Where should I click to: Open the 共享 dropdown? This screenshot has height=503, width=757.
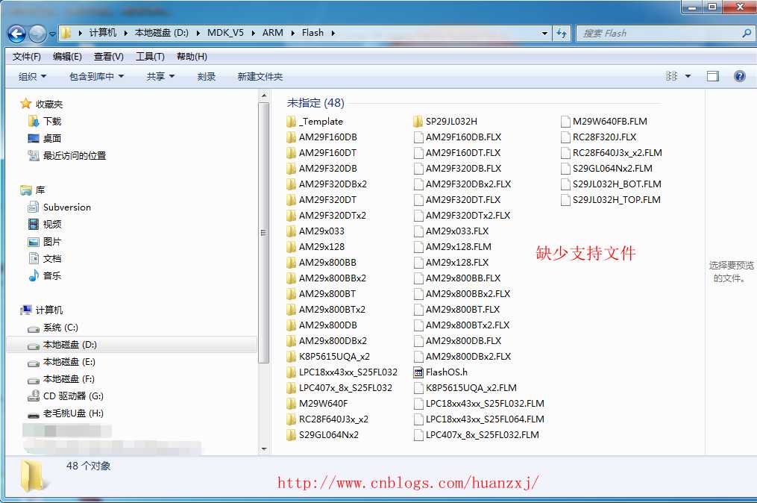(160, 76)
